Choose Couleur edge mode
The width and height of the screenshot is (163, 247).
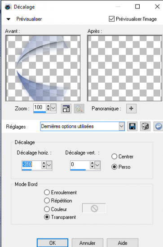pos(47,209)
